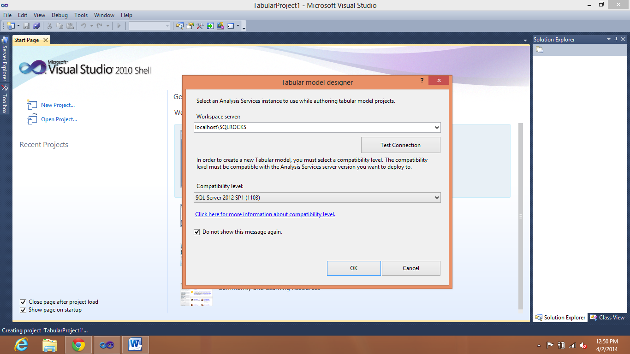The height and width of the screenshot is (354, 630).
Task: Click the Workspace server text field
Action: coord(314,127)
